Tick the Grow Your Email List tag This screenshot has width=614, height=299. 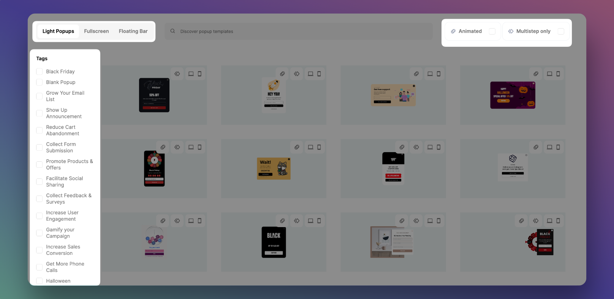(x=39, y=96)
